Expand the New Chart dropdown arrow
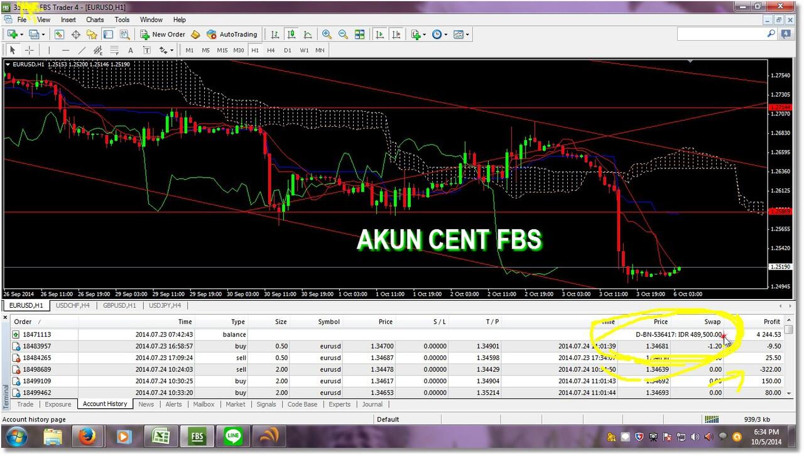The image size is (804, 456). (22, 35)
